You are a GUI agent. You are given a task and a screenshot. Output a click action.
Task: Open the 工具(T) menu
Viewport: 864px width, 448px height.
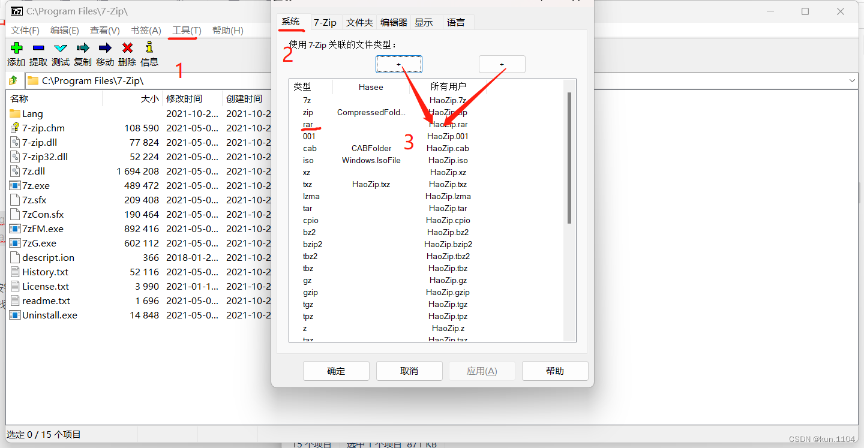tap(187, 30)
